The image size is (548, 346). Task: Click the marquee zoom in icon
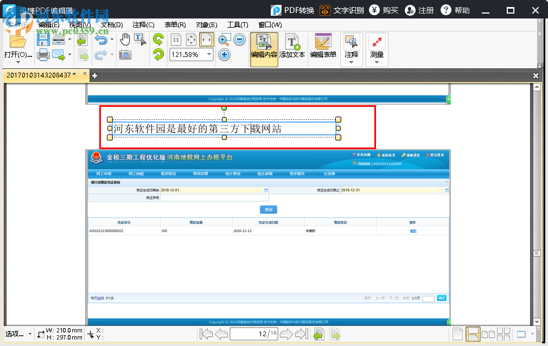click(x=223, y=39)
